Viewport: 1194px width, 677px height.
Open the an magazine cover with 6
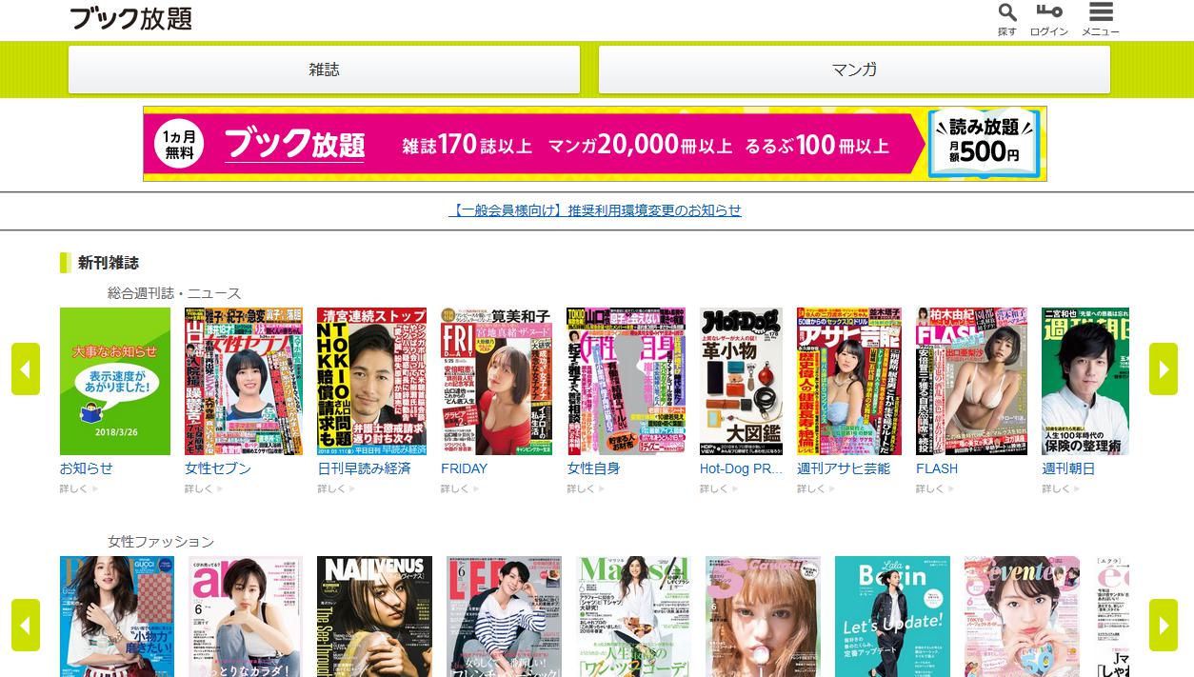(245, 616)
